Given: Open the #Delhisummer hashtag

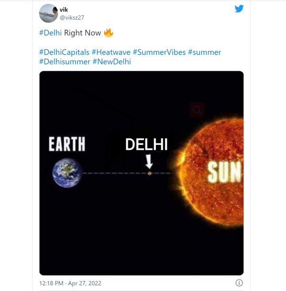Looking at the screenshot, I should pyautogui.click(x=64, y=62).
